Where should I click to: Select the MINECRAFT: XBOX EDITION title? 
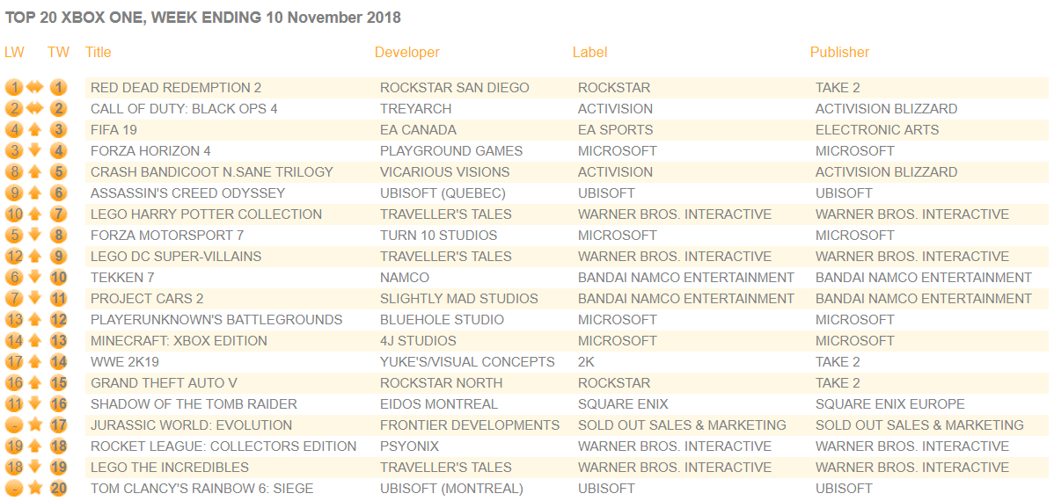(179, 340)
